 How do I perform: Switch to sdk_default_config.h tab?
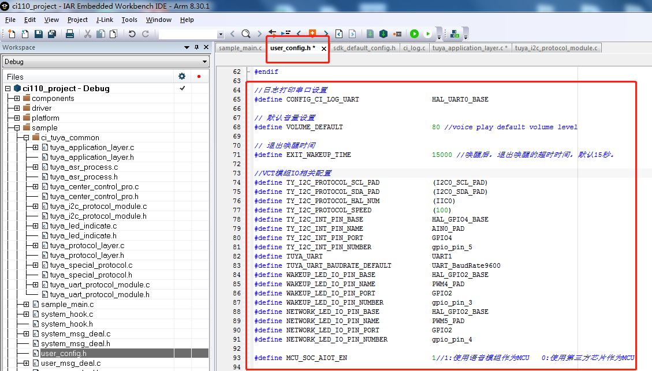(364, 48)
